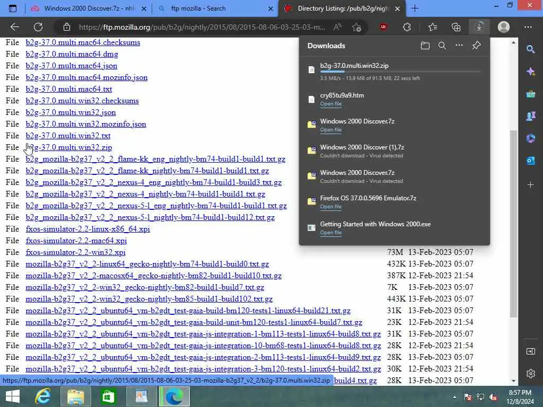Open sidebar Copilot sparkle icon
543x407 pixels.
point(530,72)
